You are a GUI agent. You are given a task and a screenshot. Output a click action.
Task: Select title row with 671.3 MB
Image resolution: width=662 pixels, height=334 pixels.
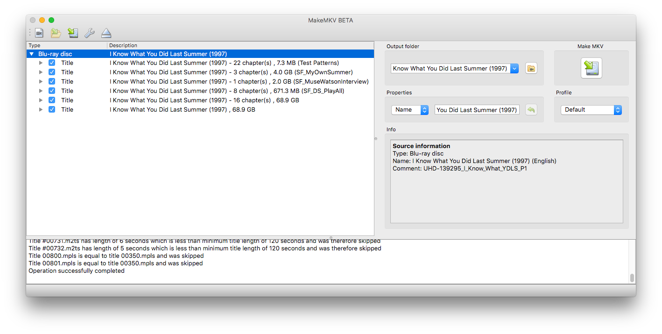(x=200, y=91)
